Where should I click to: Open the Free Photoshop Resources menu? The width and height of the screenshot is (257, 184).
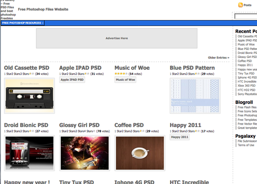pos(23,23)
